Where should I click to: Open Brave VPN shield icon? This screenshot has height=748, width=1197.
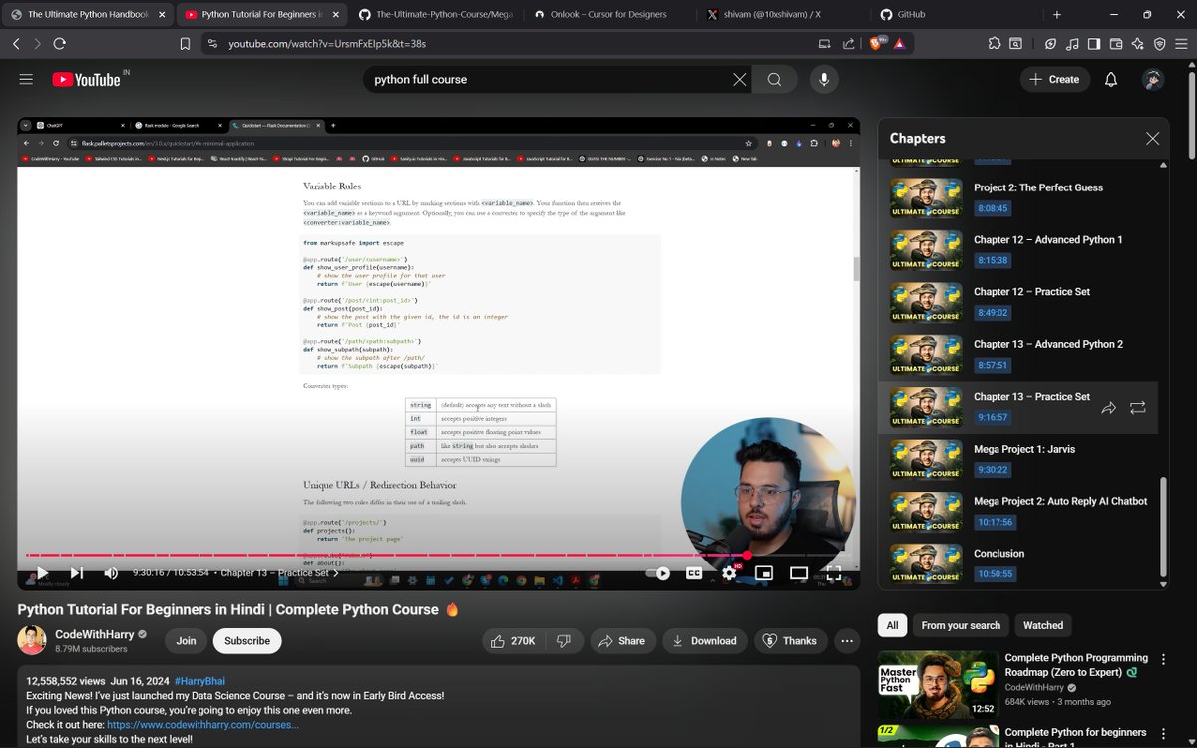[x=1159, y=44]
